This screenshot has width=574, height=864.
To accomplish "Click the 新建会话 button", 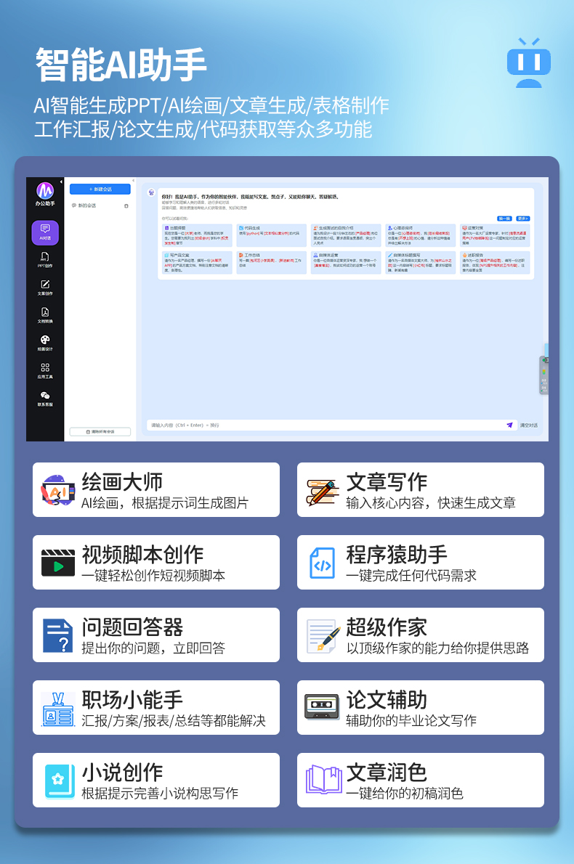I will [100, 189].
